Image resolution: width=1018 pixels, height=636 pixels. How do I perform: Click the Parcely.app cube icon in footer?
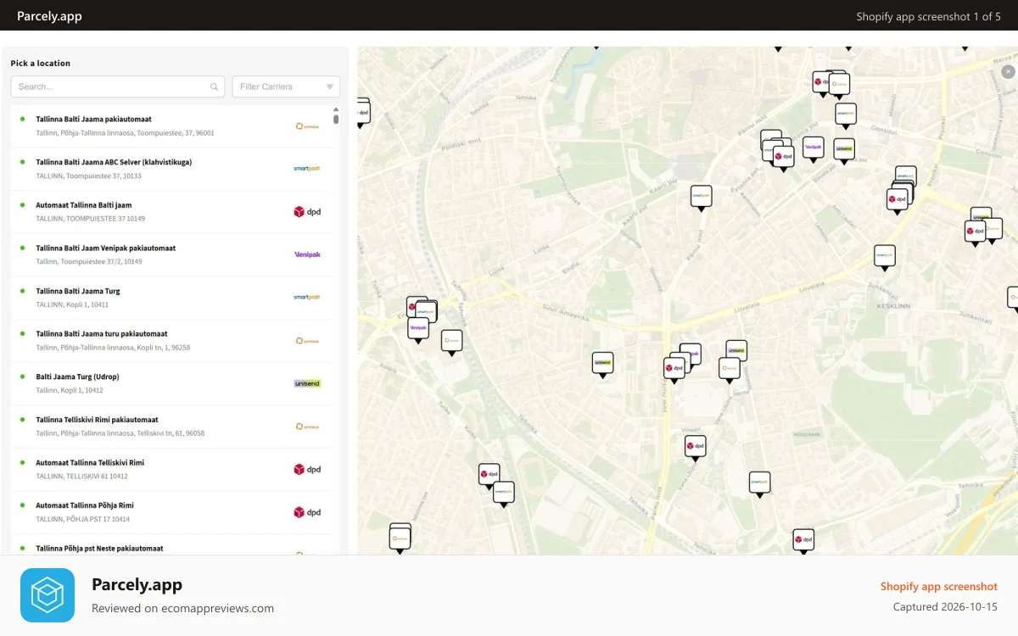pyautogui.click(x=48, y=595)
